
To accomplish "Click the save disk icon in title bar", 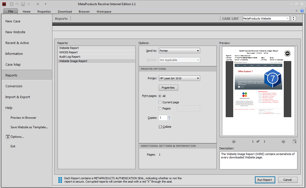I will pos(23,4).
